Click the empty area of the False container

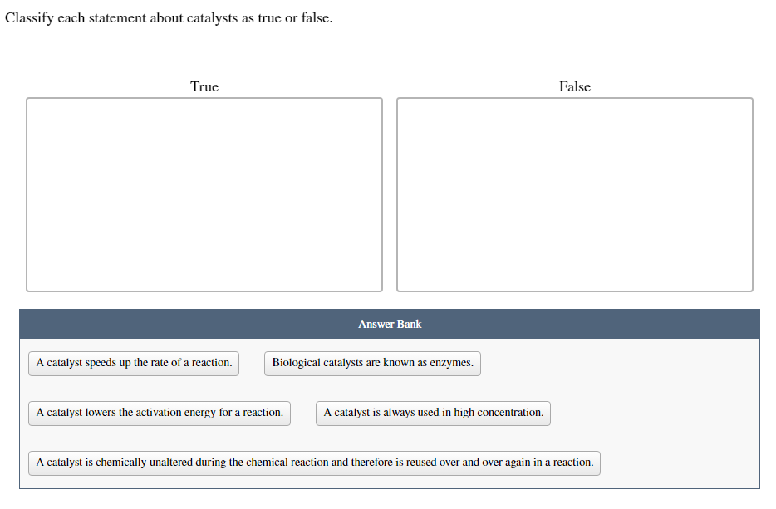pyautogui.click(x=573, y=232)
